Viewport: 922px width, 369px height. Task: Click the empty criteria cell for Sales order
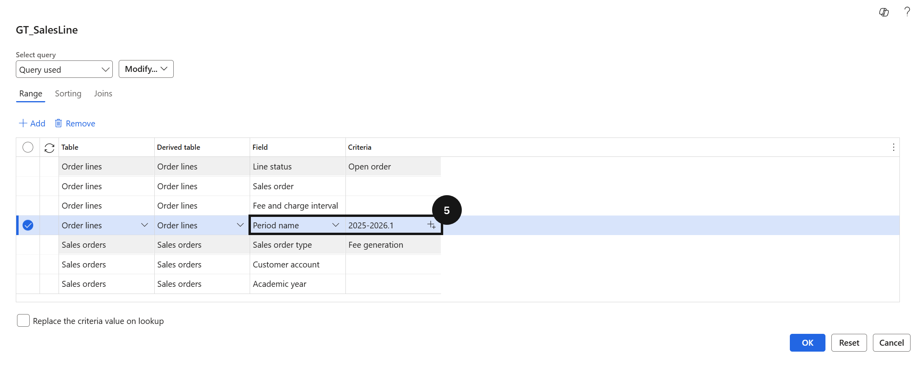393,186
